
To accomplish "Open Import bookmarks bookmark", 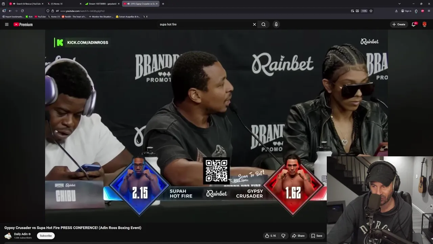I will tap(13, 17).
